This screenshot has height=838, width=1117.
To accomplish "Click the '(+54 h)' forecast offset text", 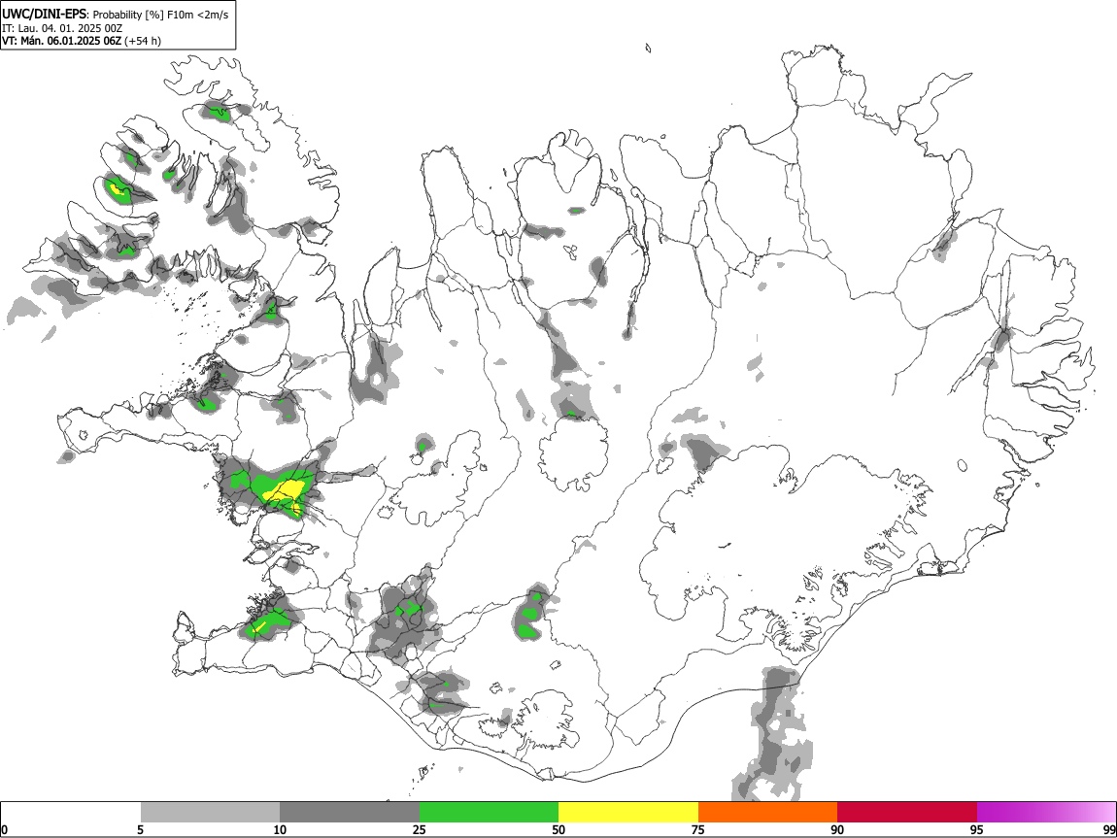I will 143,41.
